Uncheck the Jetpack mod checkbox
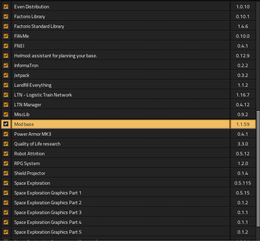 coord(6,75)
